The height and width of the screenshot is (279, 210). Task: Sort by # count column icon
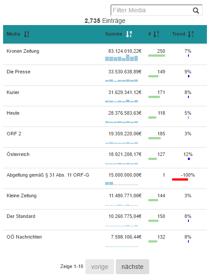pyautogui.click(x=156, y=34)
